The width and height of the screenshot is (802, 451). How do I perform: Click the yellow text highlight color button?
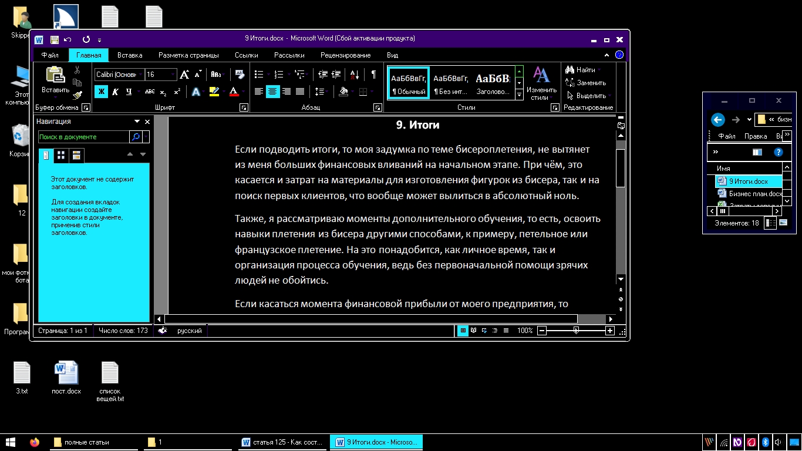click(x=213, y=92)
